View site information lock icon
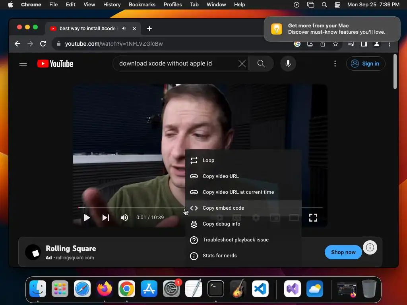 [59, 44]
